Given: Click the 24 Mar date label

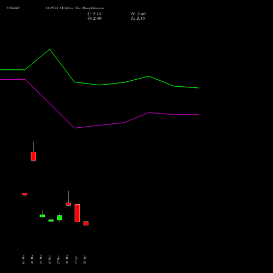Looking at the screenshot, I should [x=41, y=259].
